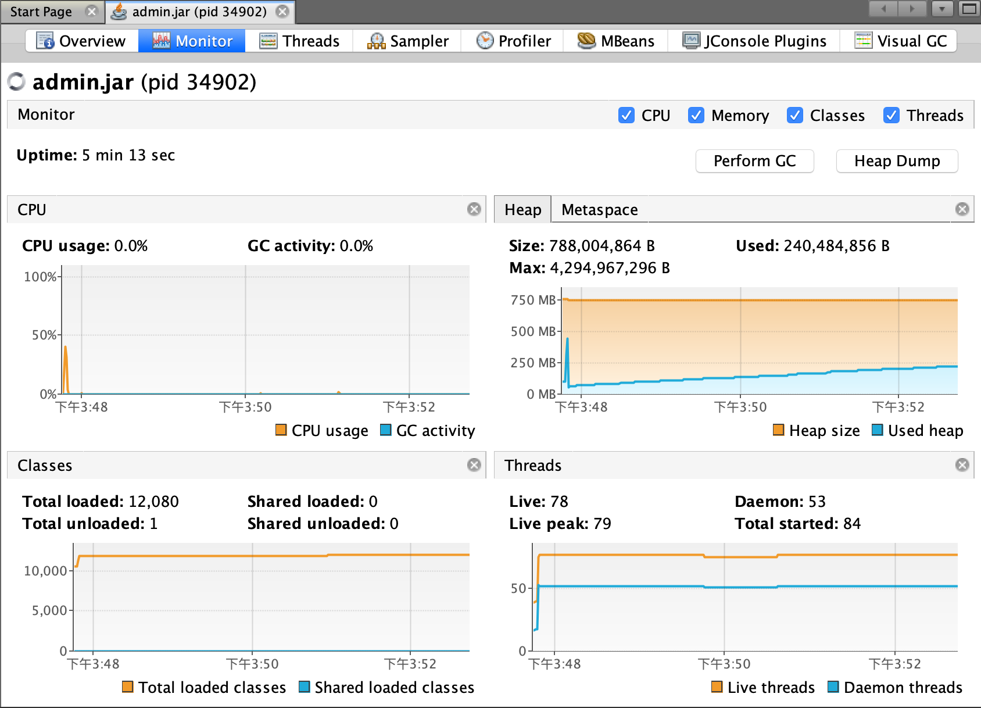Viewport: 981px width, 708px height.
Task: Open the Sampler tab
Action: point(407,41)
